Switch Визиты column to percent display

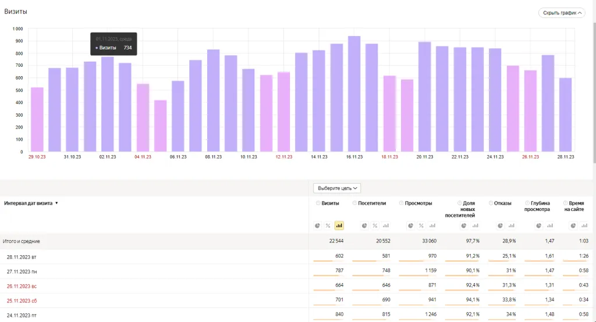[x=328, y=226]
